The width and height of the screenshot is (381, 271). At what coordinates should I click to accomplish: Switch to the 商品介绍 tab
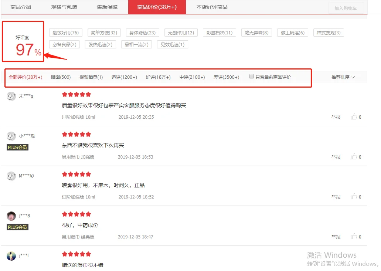21,7
